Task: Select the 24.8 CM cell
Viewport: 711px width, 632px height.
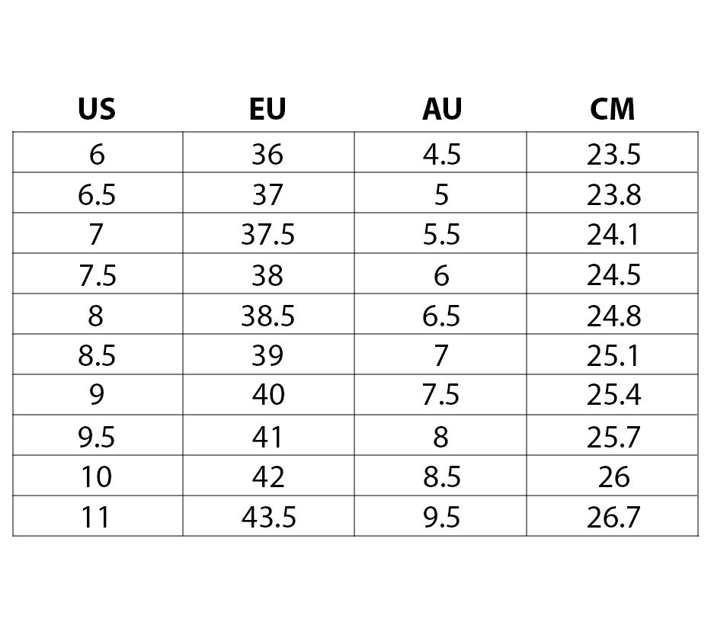Action: (x=613, y=316)
